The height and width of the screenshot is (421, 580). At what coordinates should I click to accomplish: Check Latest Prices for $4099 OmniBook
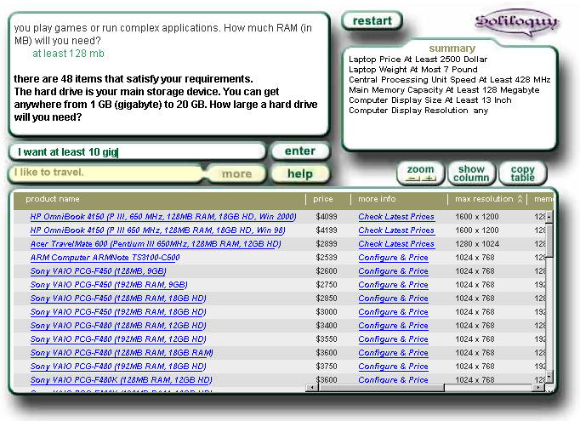tap(396, 217)
